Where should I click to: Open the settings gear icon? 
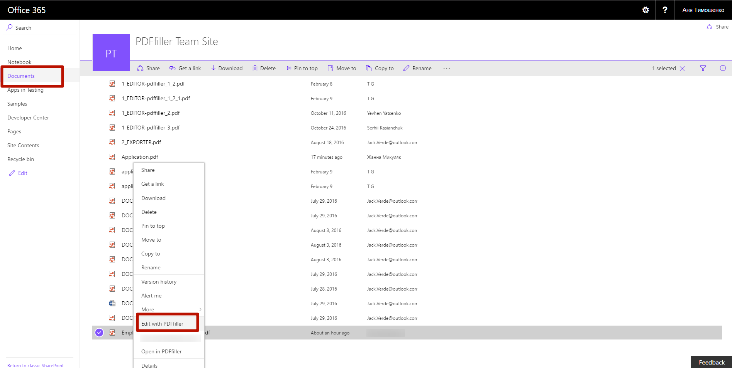(646, 10)
